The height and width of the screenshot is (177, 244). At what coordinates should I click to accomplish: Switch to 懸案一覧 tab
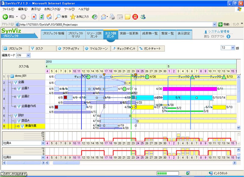click(167, 34)
